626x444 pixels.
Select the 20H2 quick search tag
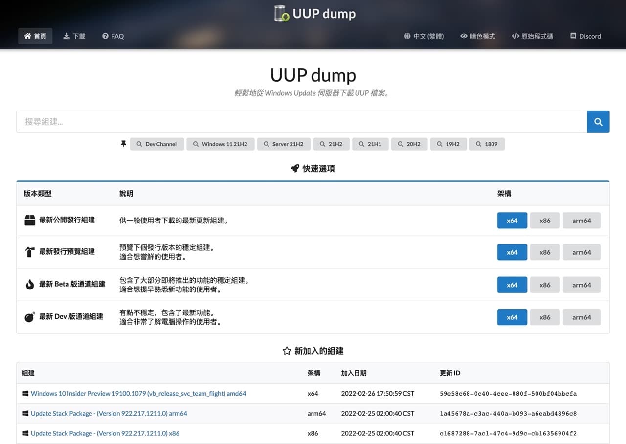(x=409, y=144)
